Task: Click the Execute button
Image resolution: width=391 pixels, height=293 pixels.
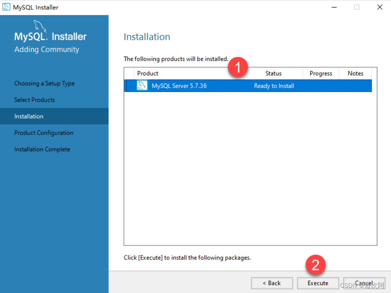Action: click(318, 283)
